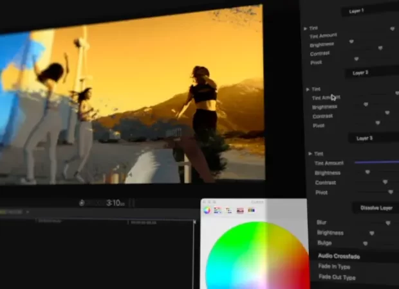
Task: Click the audio meter bars right of timecode
Action: tap(132, 203)
